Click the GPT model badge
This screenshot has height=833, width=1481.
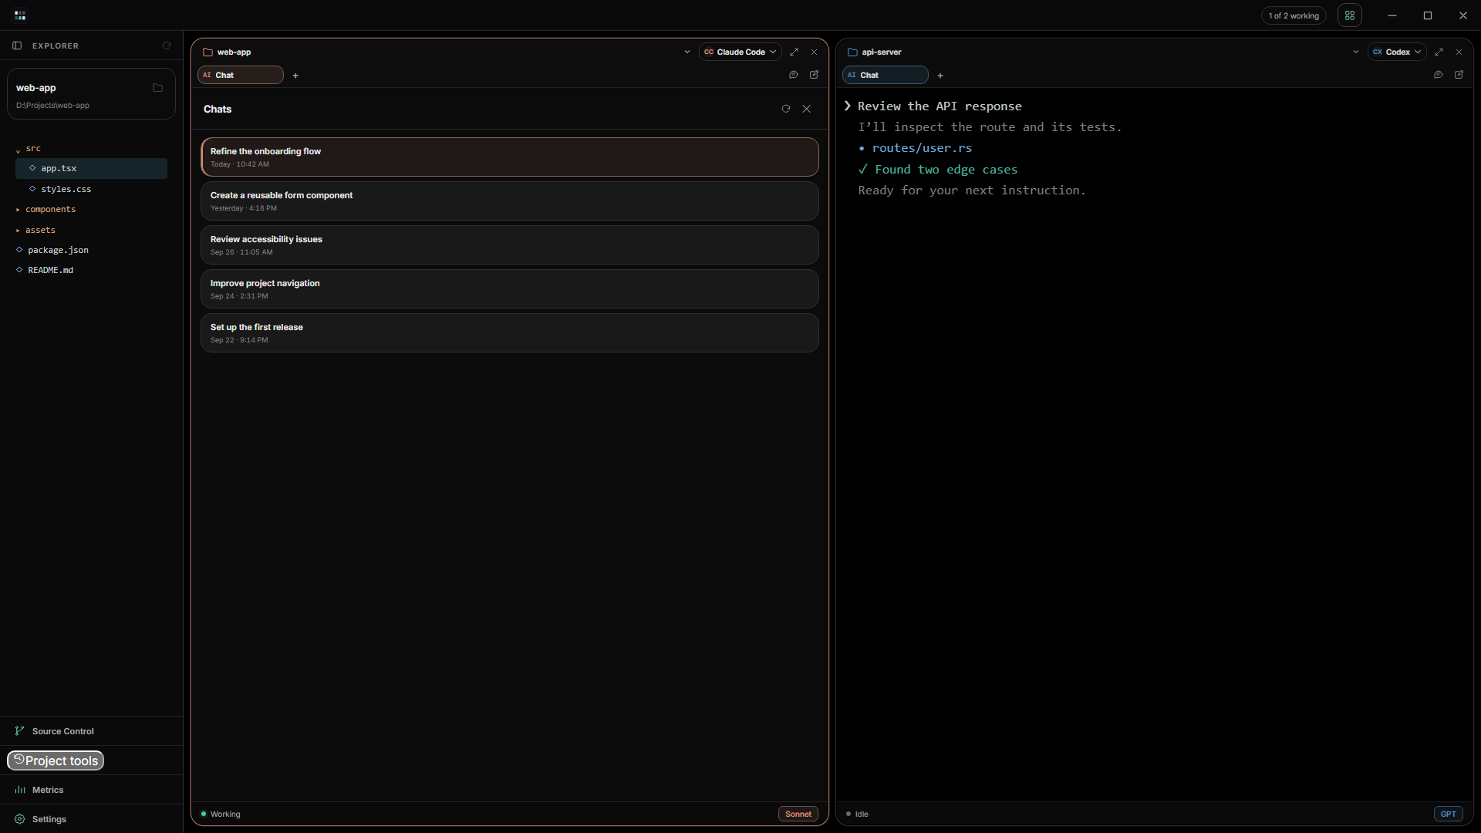coord(1448,814)
